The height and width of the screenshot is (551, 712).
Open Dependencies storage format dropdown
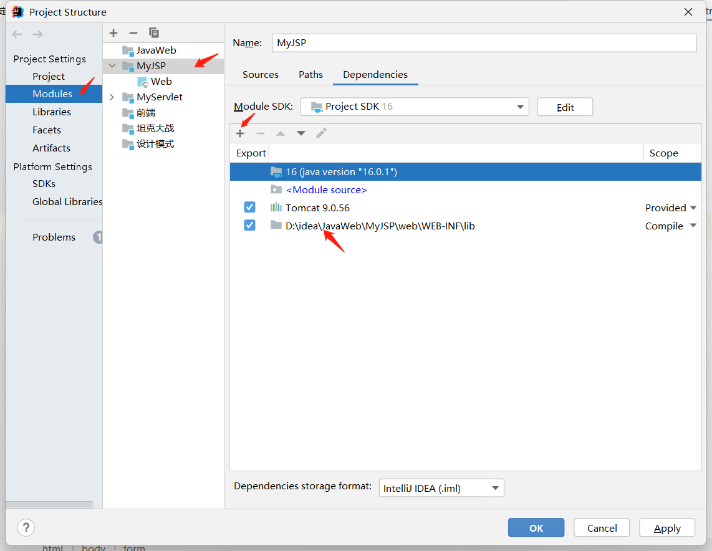[441, 488]
